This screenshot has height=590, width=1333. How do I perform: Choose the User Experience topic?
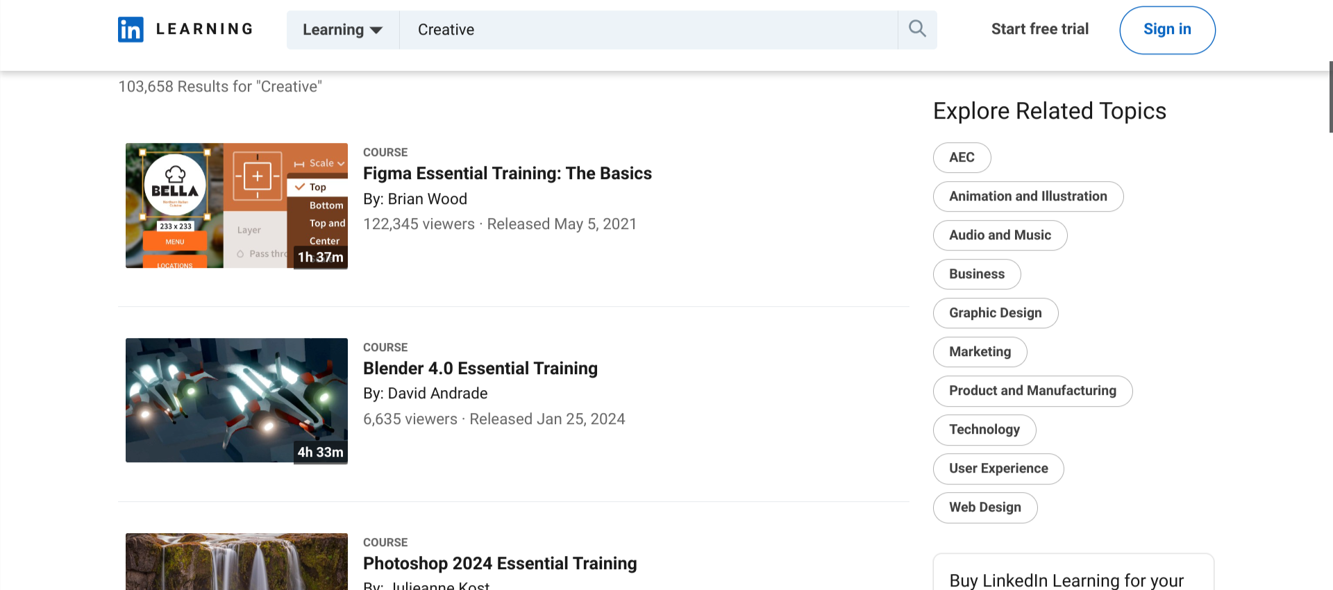pyautogui.click(x=998, y=469)
